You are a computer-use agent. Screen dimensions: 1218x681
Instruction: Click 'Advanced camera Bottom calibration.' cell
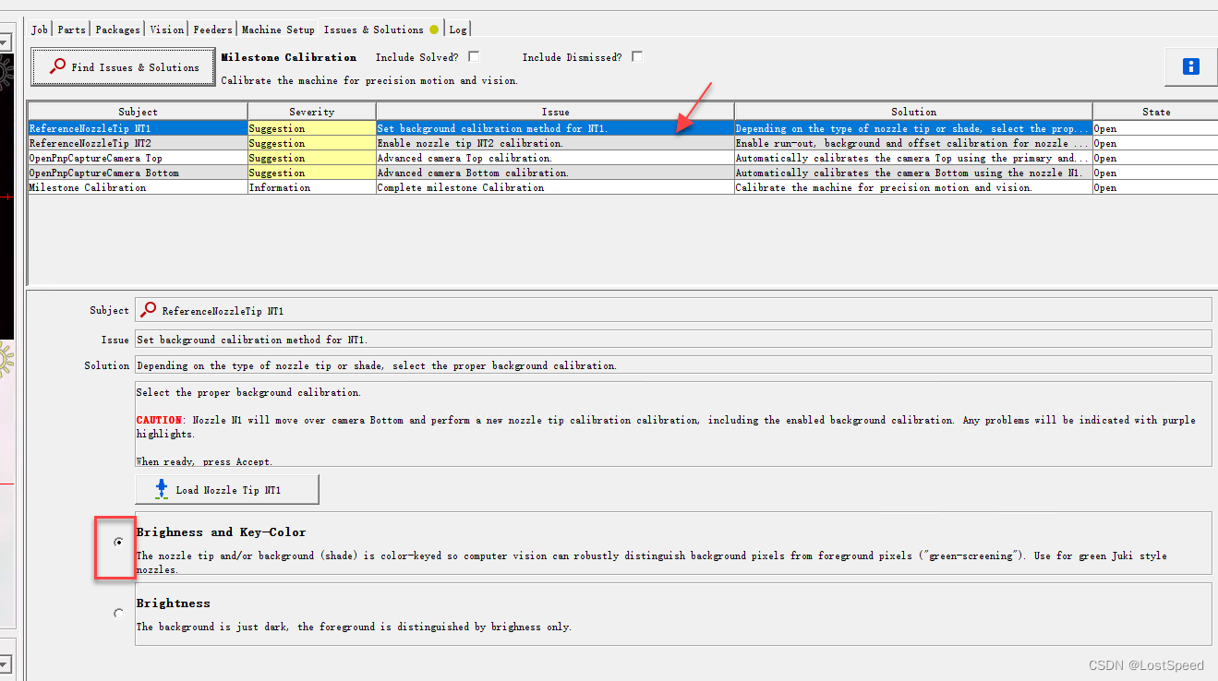(x=555, y=173)
